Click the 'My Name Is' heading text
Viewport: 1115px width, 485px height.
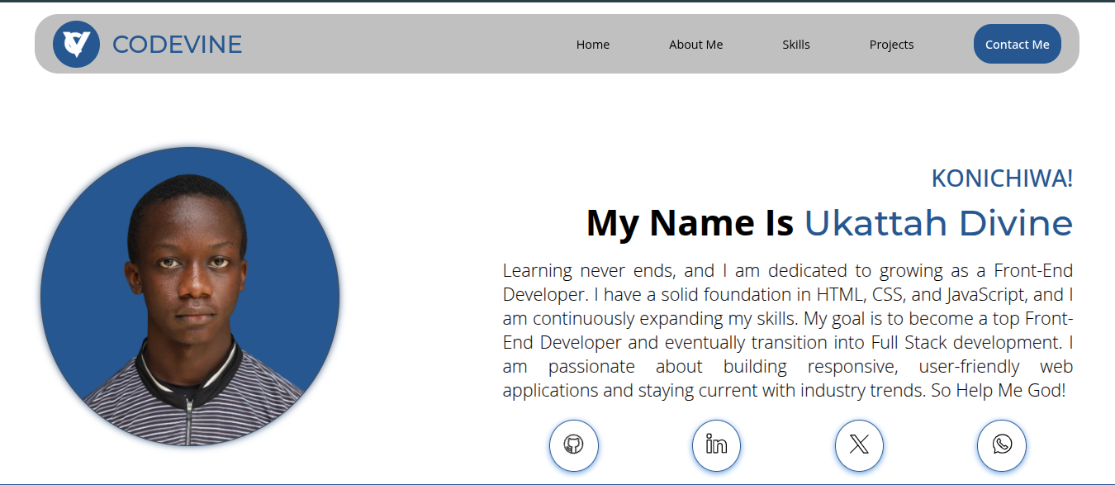690,224
